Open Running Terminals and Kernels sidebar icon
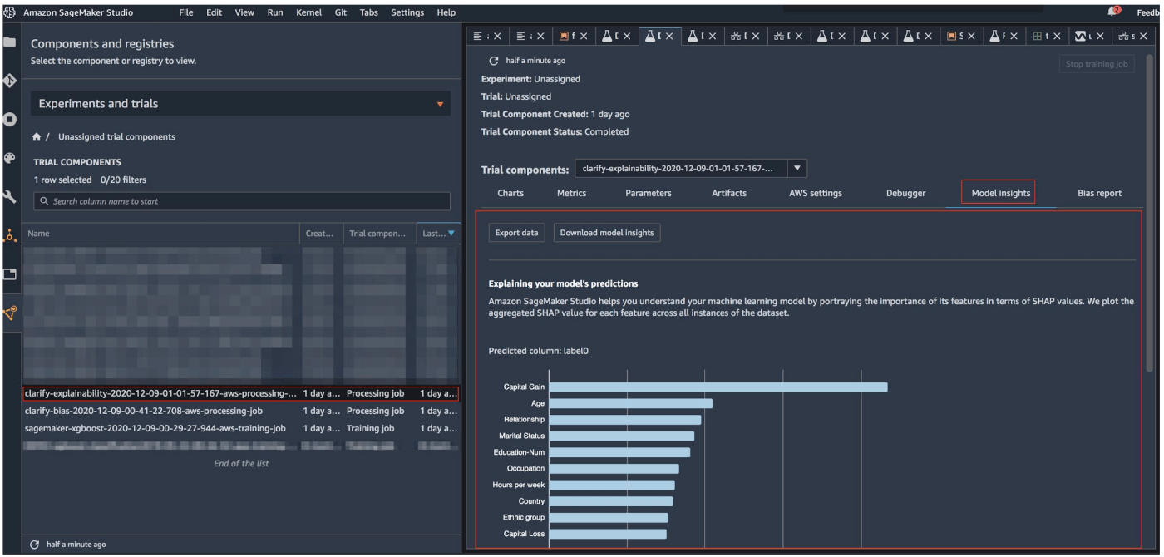This screenshot has height=557, width=1164. tap(9, 119)
